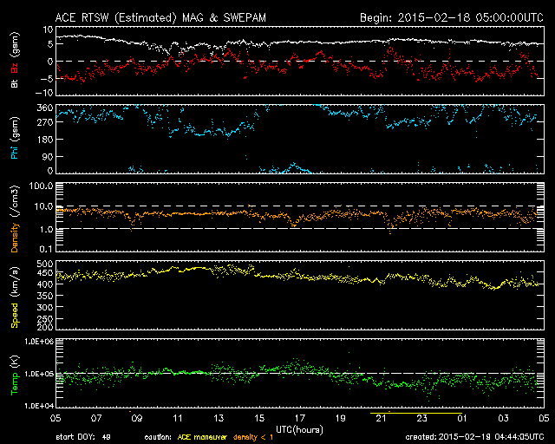Click the UTC(hours) axis caption
555x444 pixels.
299,428
